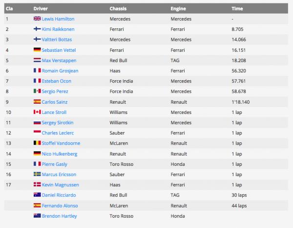Image resolution: width=293 pixels, height=228 pixels.
Task: Click the Mexican flag beside Sergio Perez
Action: pos(37,91)
